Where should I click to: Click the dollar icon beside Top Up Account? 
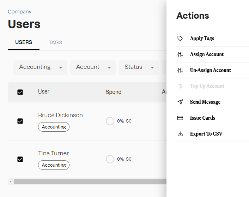click(x=180, y=86)
